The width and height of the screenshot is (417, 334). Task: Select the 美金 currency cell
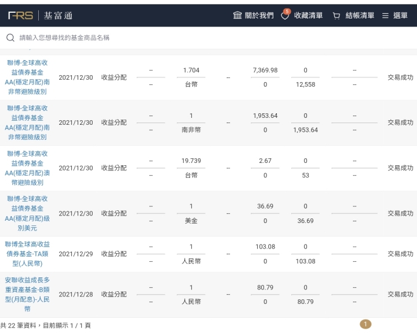tap(191, 221)
